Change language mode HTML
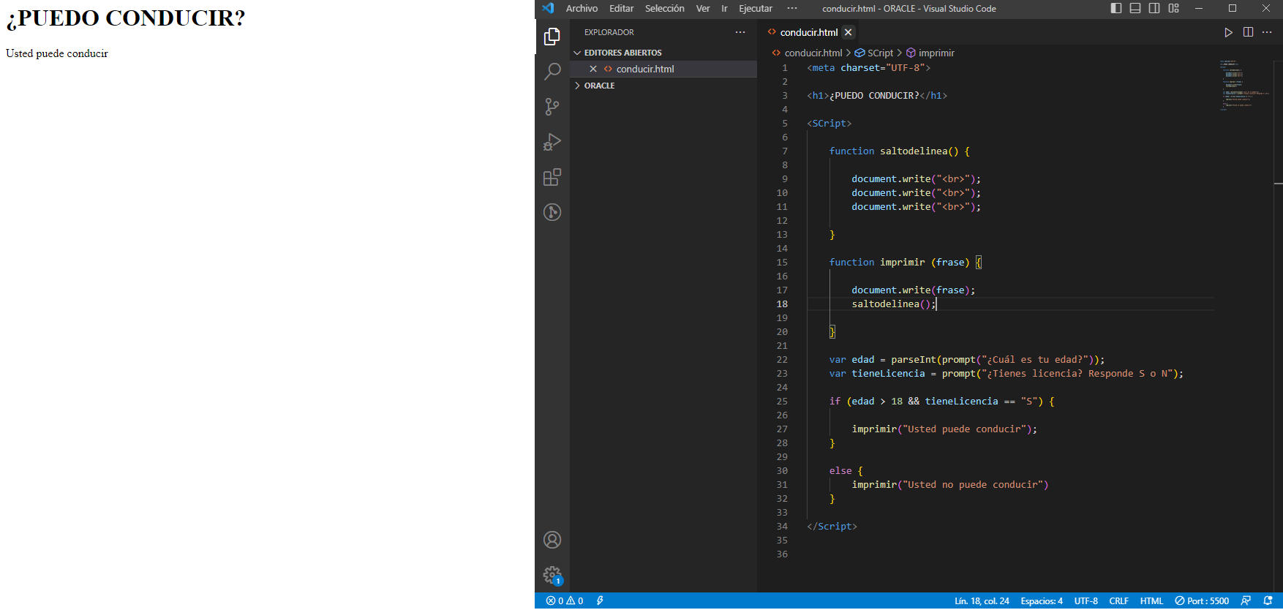The image size is (1283, 610). (x=1151, y=601)
